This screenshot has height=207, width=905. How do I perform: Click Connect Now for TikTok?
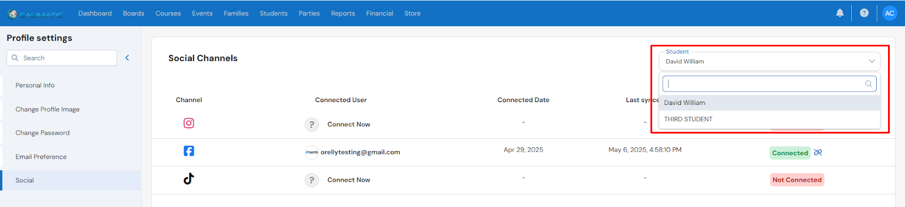[x=348, y=180]
